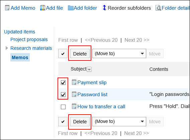Image resolution: width=190 pixels, height=140 pixels.
Task: Click memo icon beside Payment slip
Action: (x=74, y=82)
